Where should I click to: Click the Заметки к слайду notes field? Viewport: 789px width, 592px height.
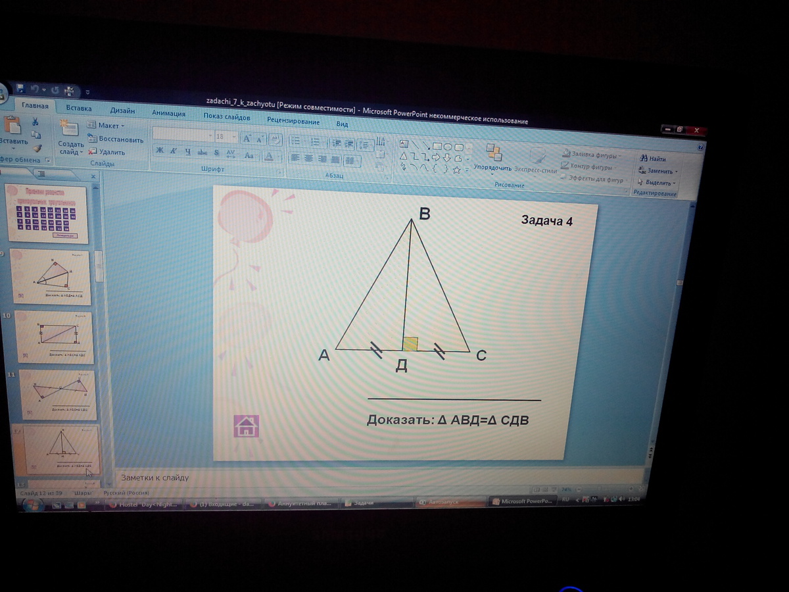[x=379, y=477]
